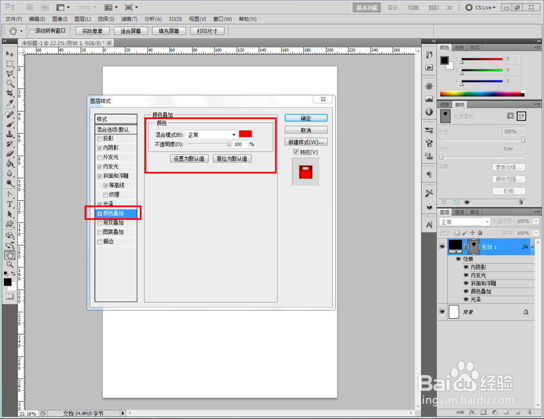Select the Hand tool in toolbox
The height and width of the screenshot is (419, 544).
point(10,255)
